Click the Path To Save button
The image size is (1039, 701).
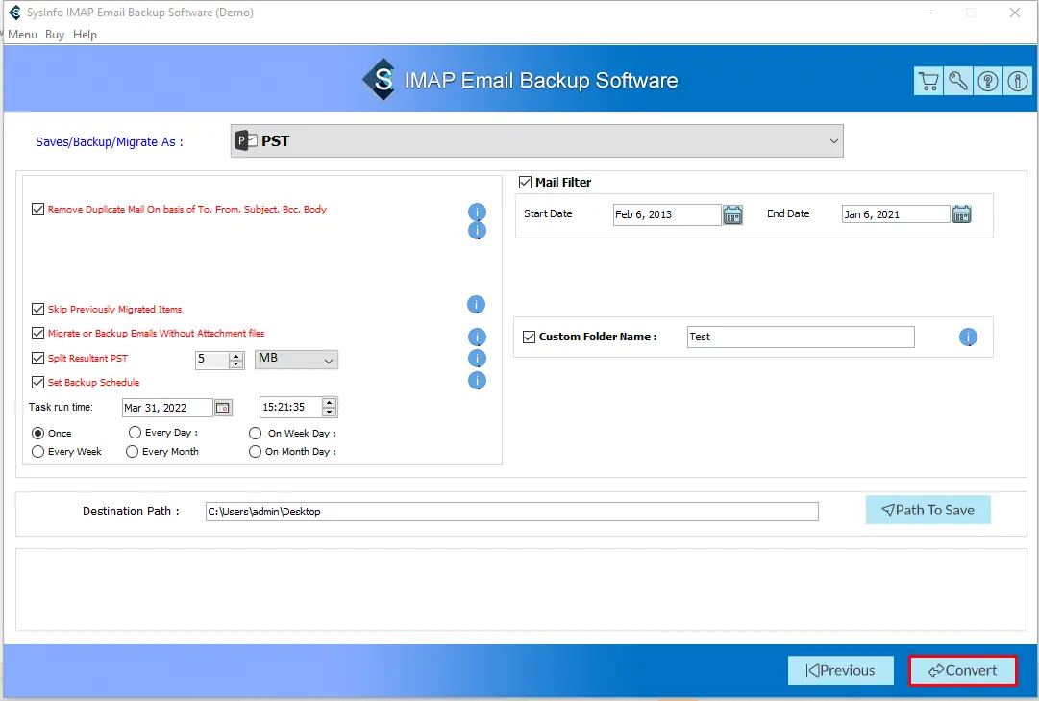[x=928, y=510]
